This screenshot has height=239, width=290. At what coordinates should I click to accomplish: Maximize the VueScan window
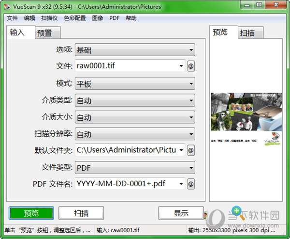(259, 5)
